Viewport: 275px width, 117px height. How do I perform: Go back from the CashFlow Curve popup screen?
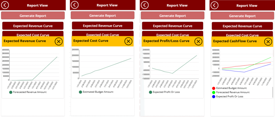point(214,5)
